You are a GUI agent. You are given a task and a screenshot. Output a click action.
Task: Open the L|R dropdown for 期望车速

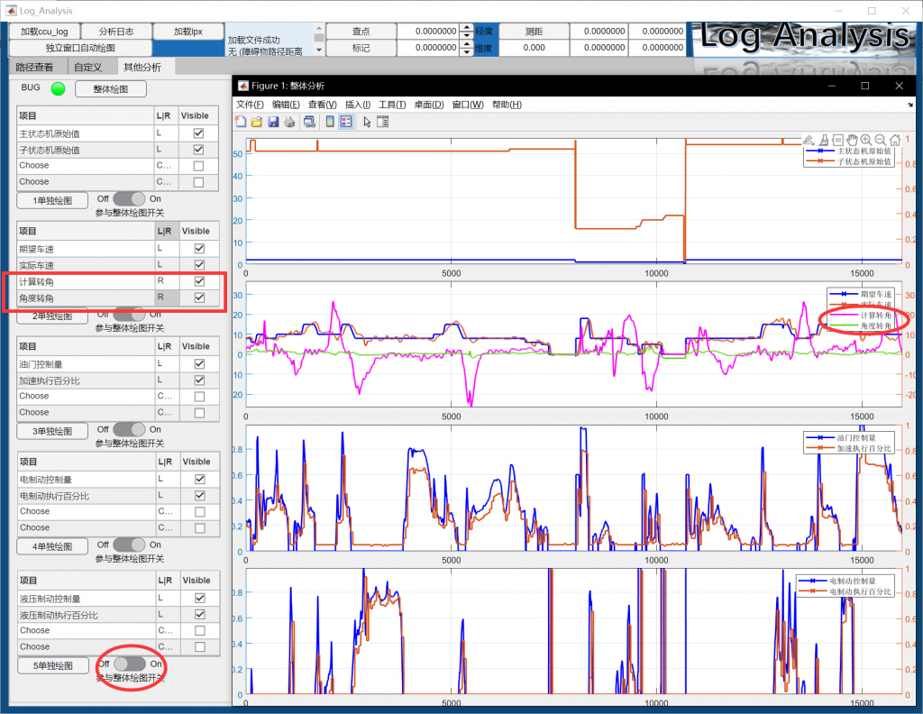point(166,249)
